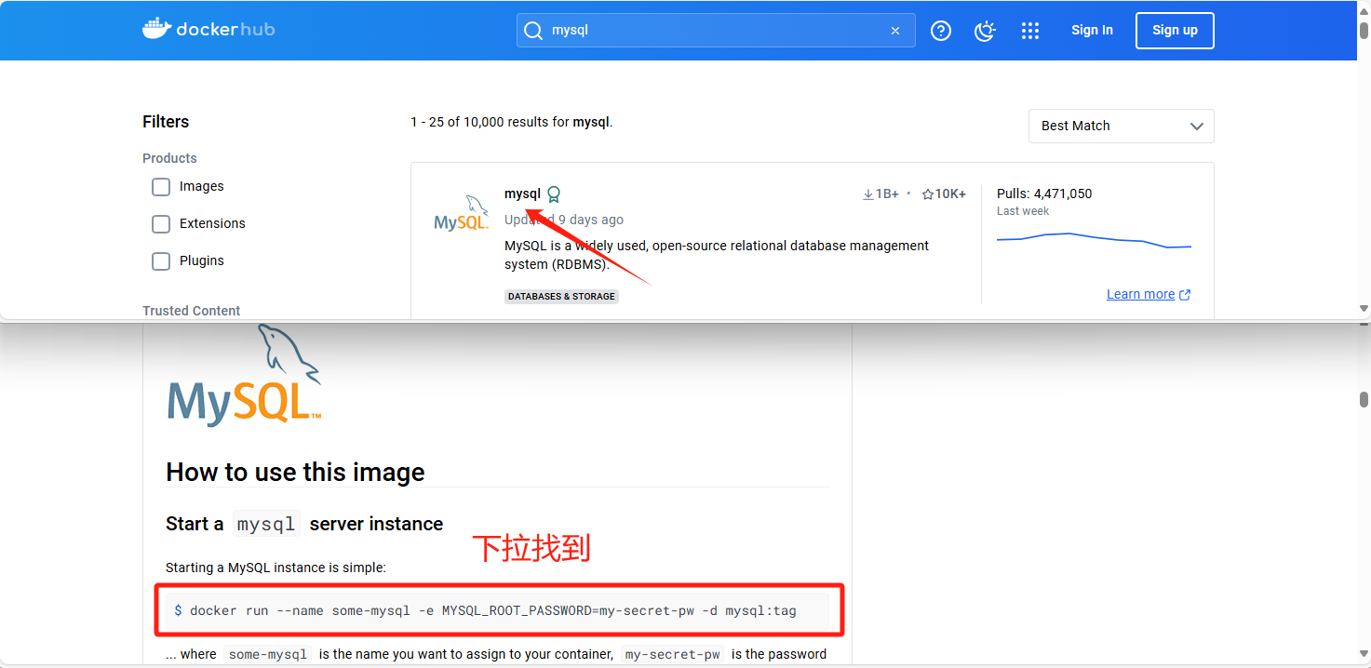Click the official image badge icon
This screenshot has height=668, width=1371.
pos(554,194)
